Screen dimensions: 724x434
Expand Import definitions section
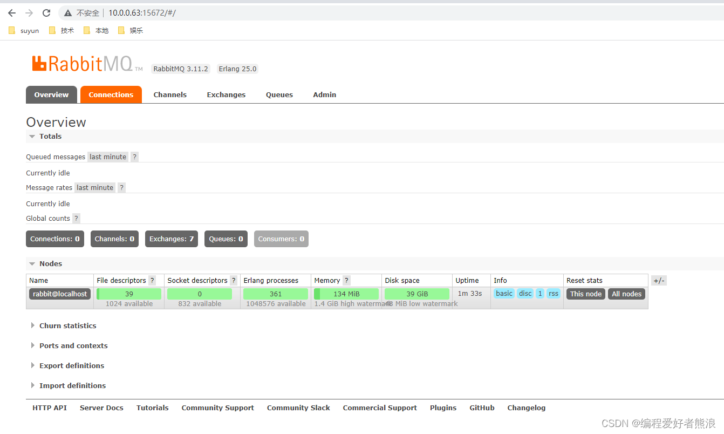pos(68,386)
